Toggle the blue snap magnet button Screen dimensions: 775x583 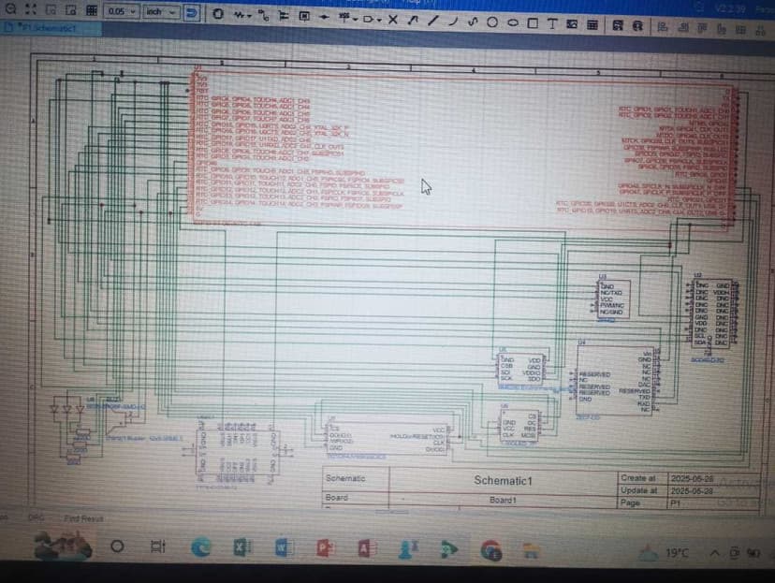[191, 13]
